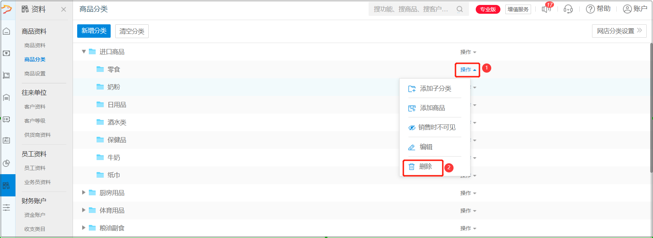Viewport: 653px width, 238px height.
Task: Open the customer service headset icon
Action: tap(568, 9)
